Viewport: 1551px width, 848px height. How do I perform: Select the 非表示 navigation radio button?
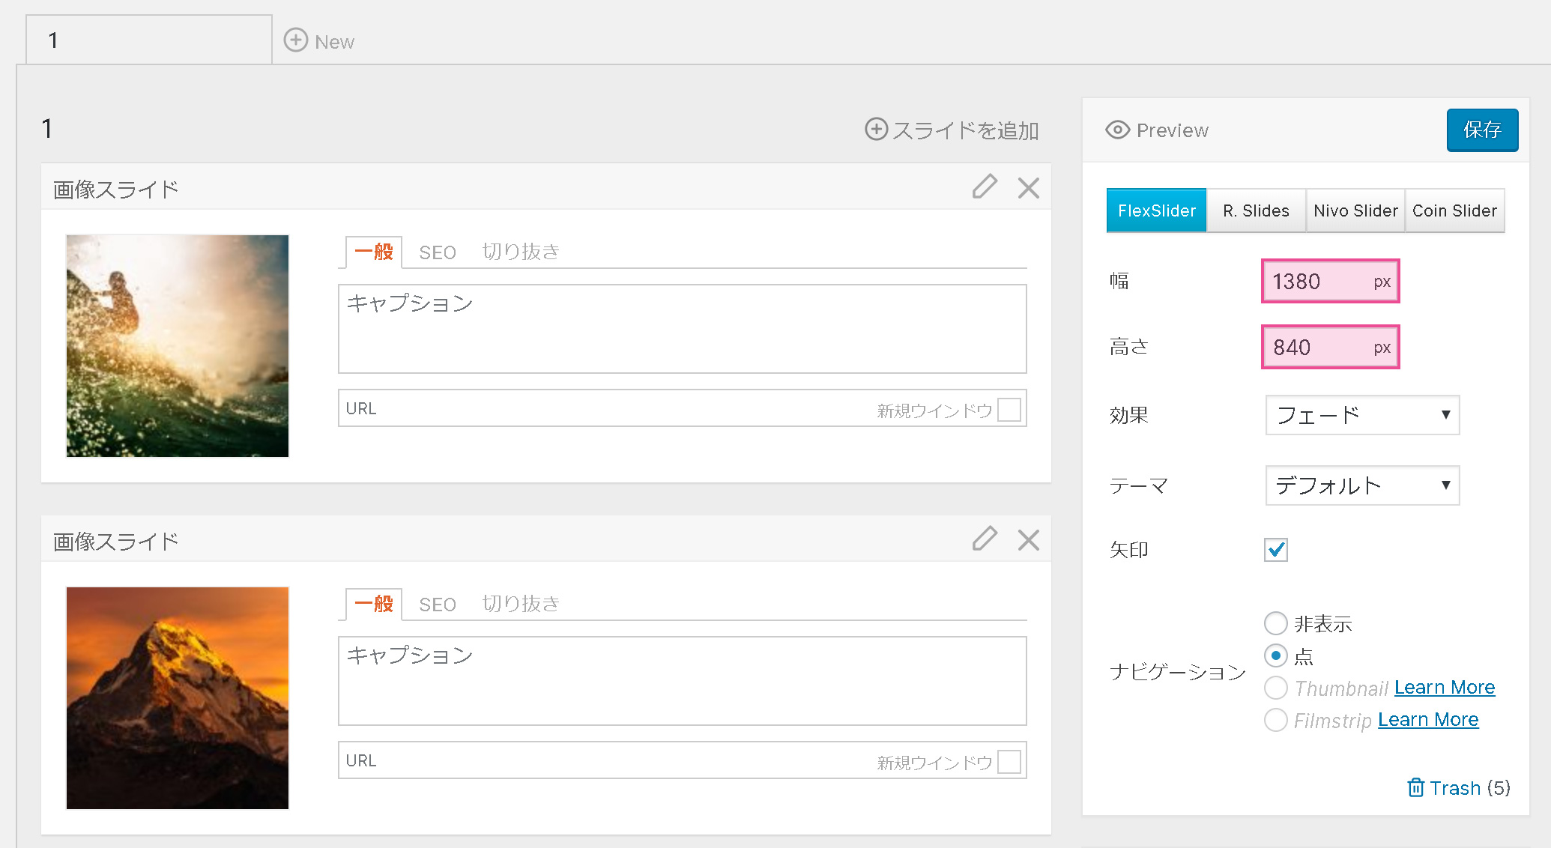pos(1275,623)
